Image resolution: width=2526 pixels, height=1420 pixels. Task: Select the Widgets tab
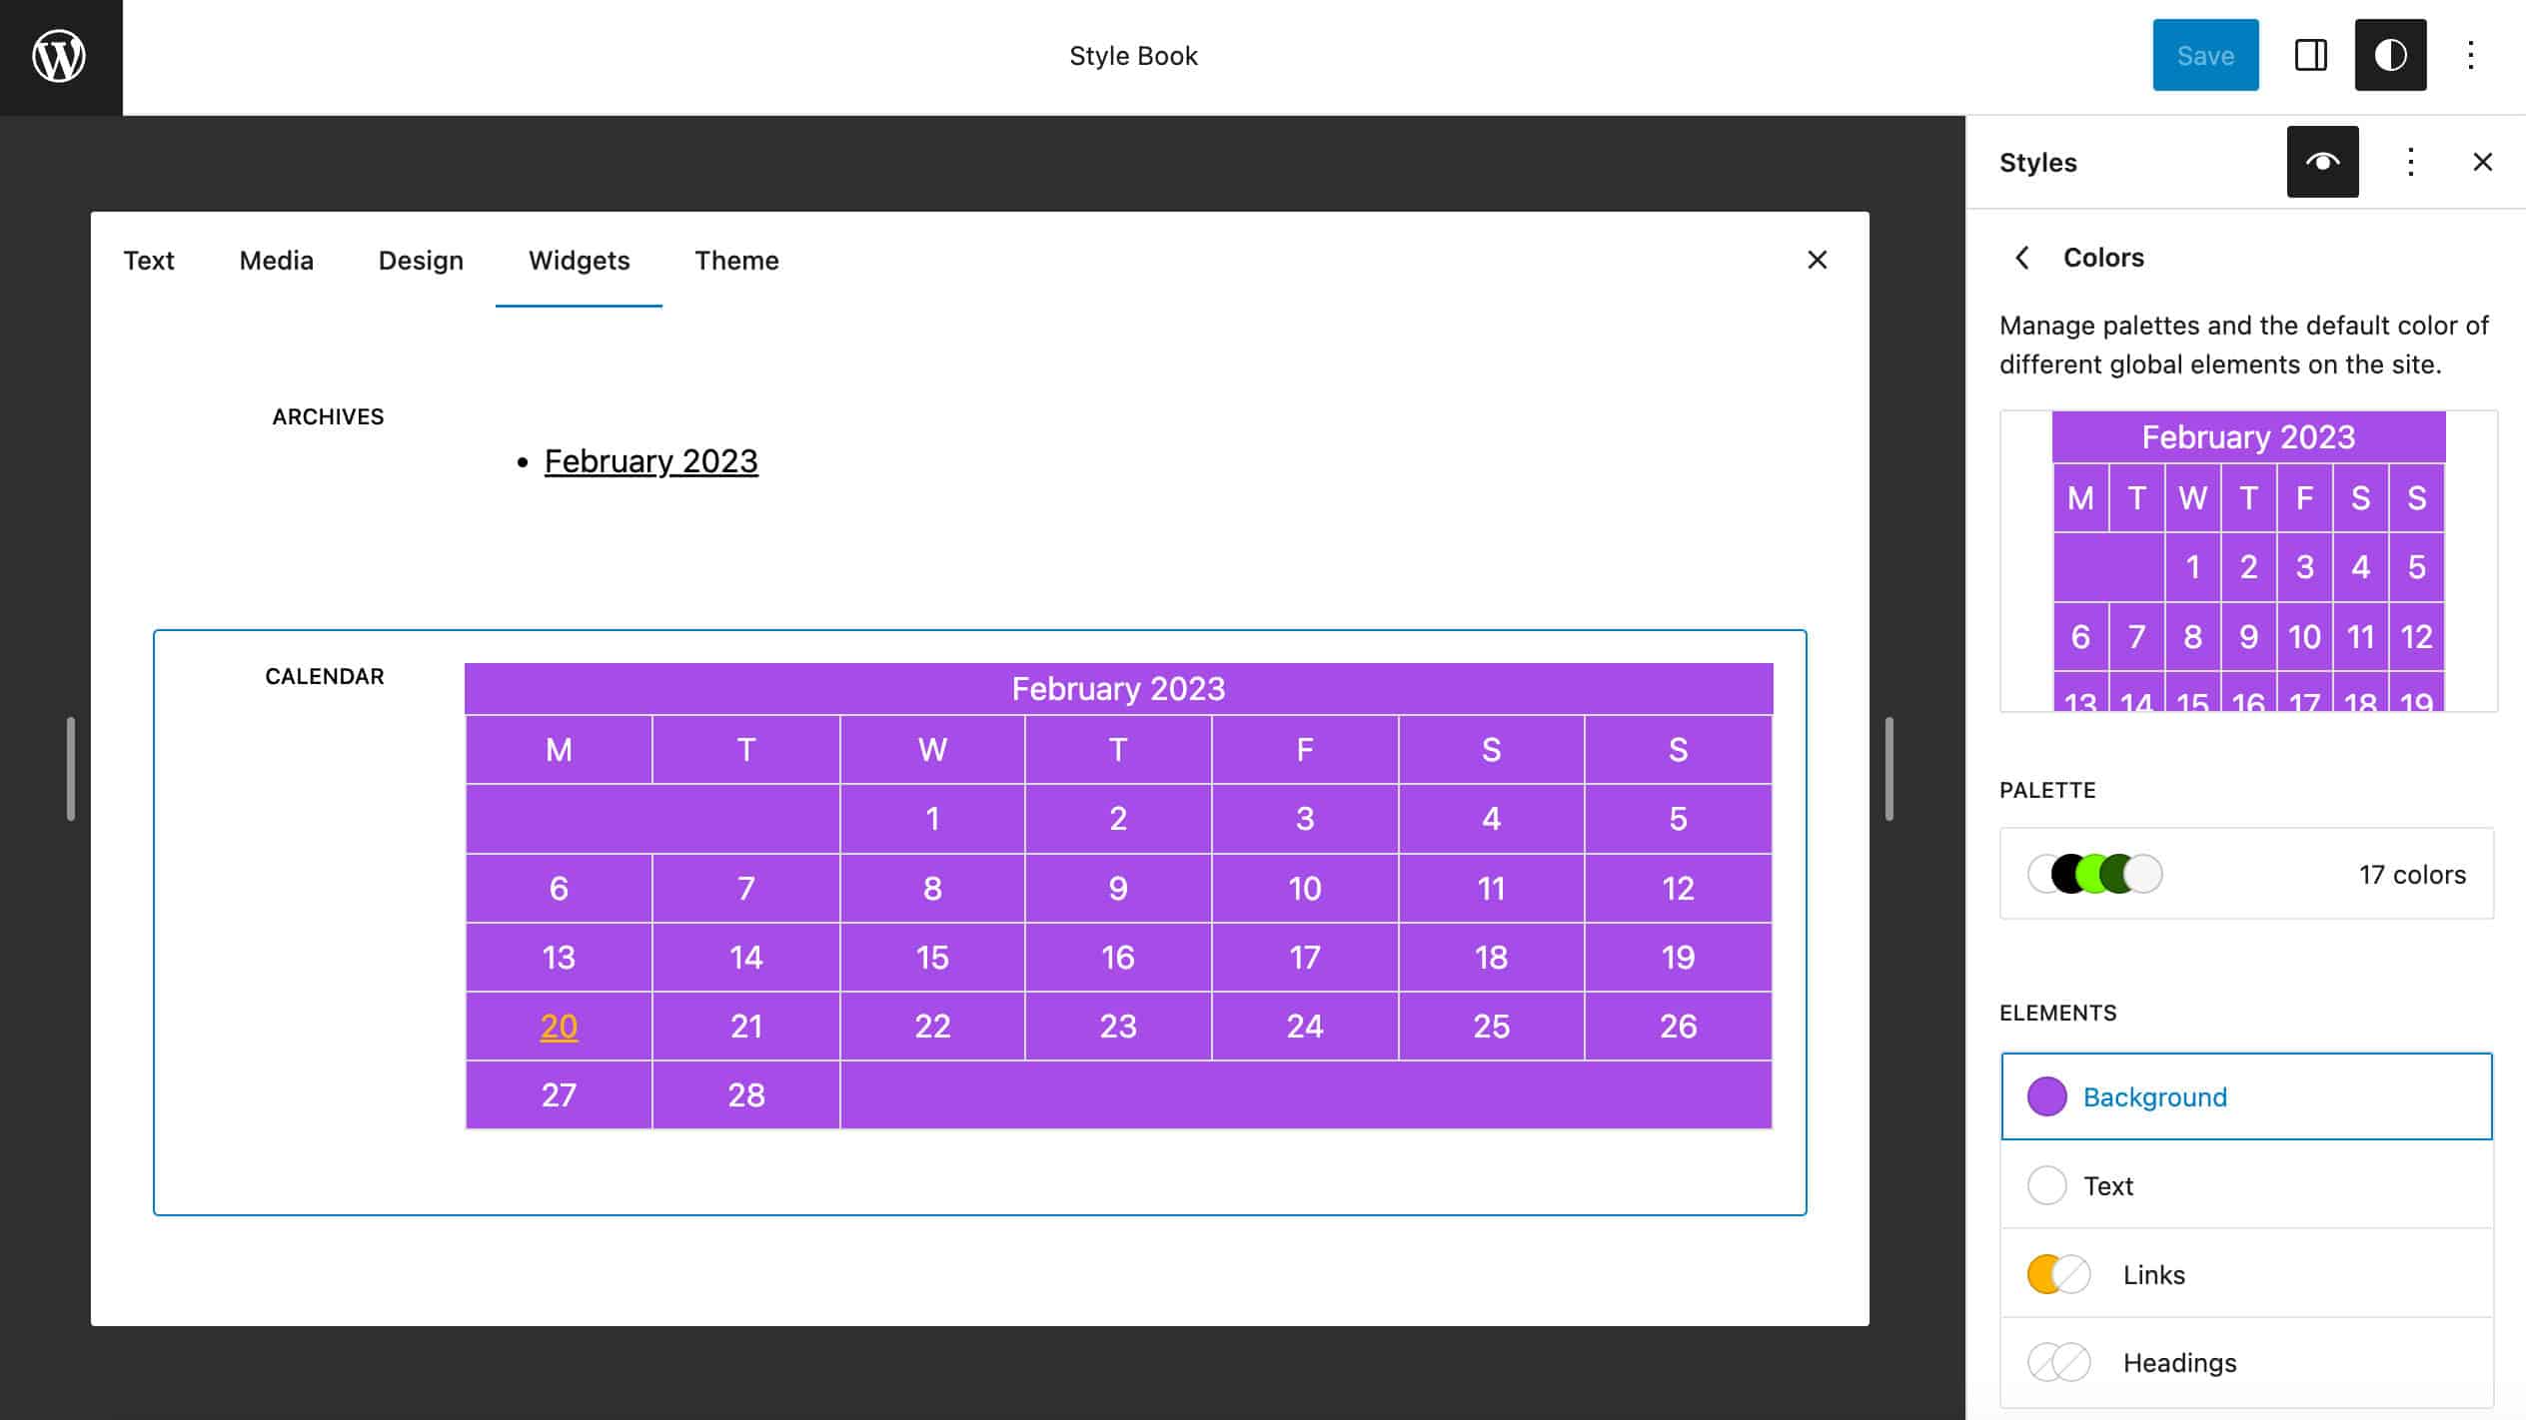(578, 259)
